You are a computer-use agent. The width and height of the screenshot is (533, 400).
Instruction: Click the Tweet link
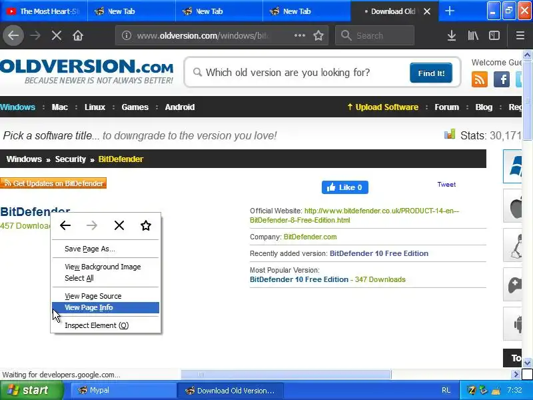click(x=446, y=185)
